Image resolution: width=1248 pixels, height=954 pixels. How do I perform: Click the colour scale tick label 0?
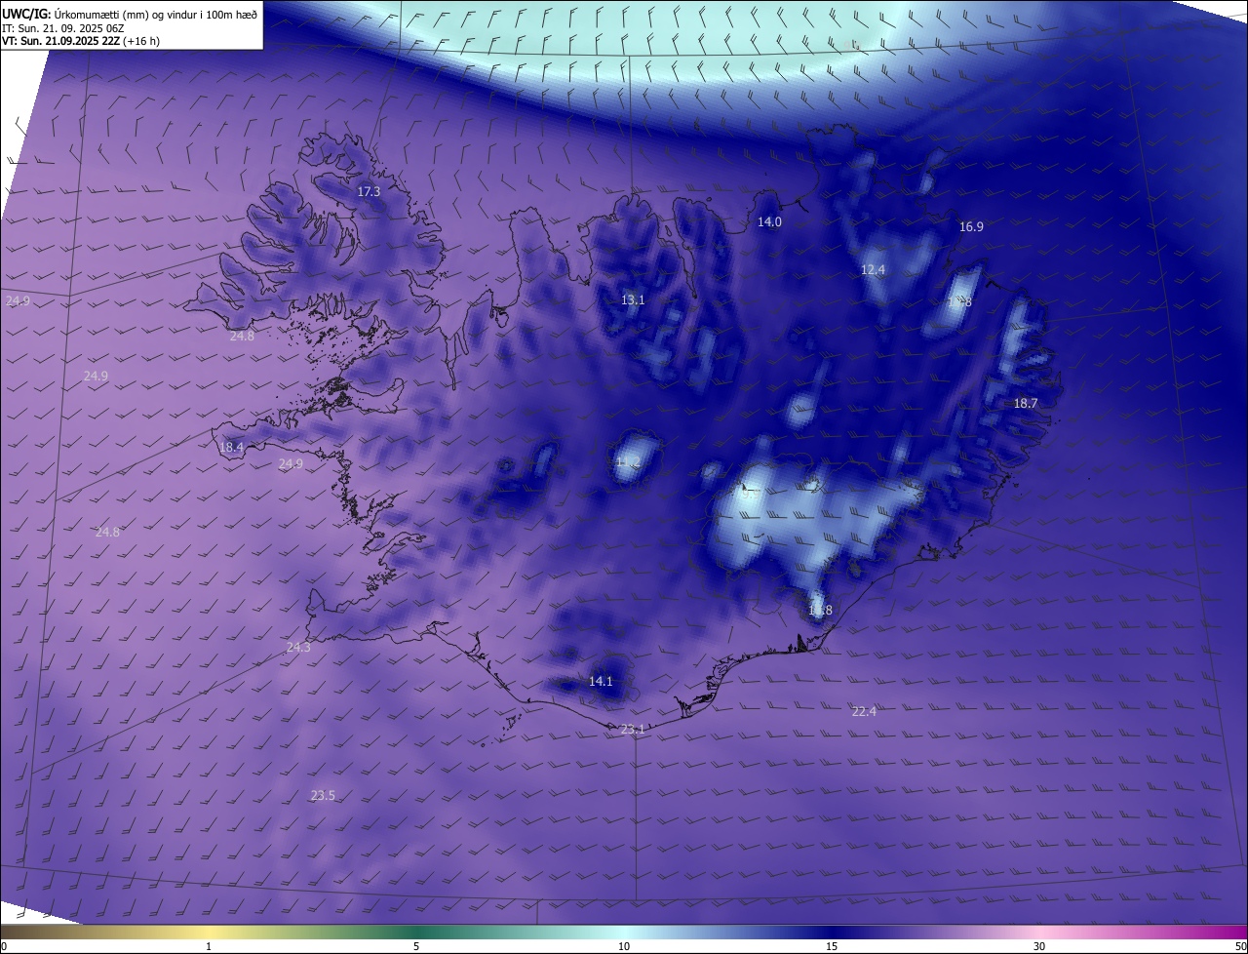[x=3, y=947]
